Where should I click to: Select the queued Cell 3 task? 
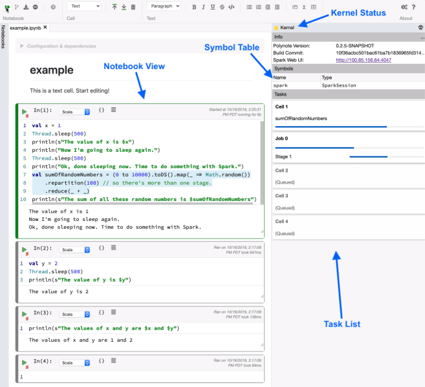click(349, 202)
